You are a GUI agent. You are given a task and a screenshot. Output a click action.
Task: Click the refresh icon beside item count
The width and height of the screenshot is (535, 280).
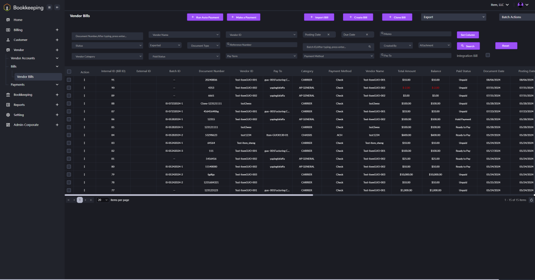pos(531,200)
